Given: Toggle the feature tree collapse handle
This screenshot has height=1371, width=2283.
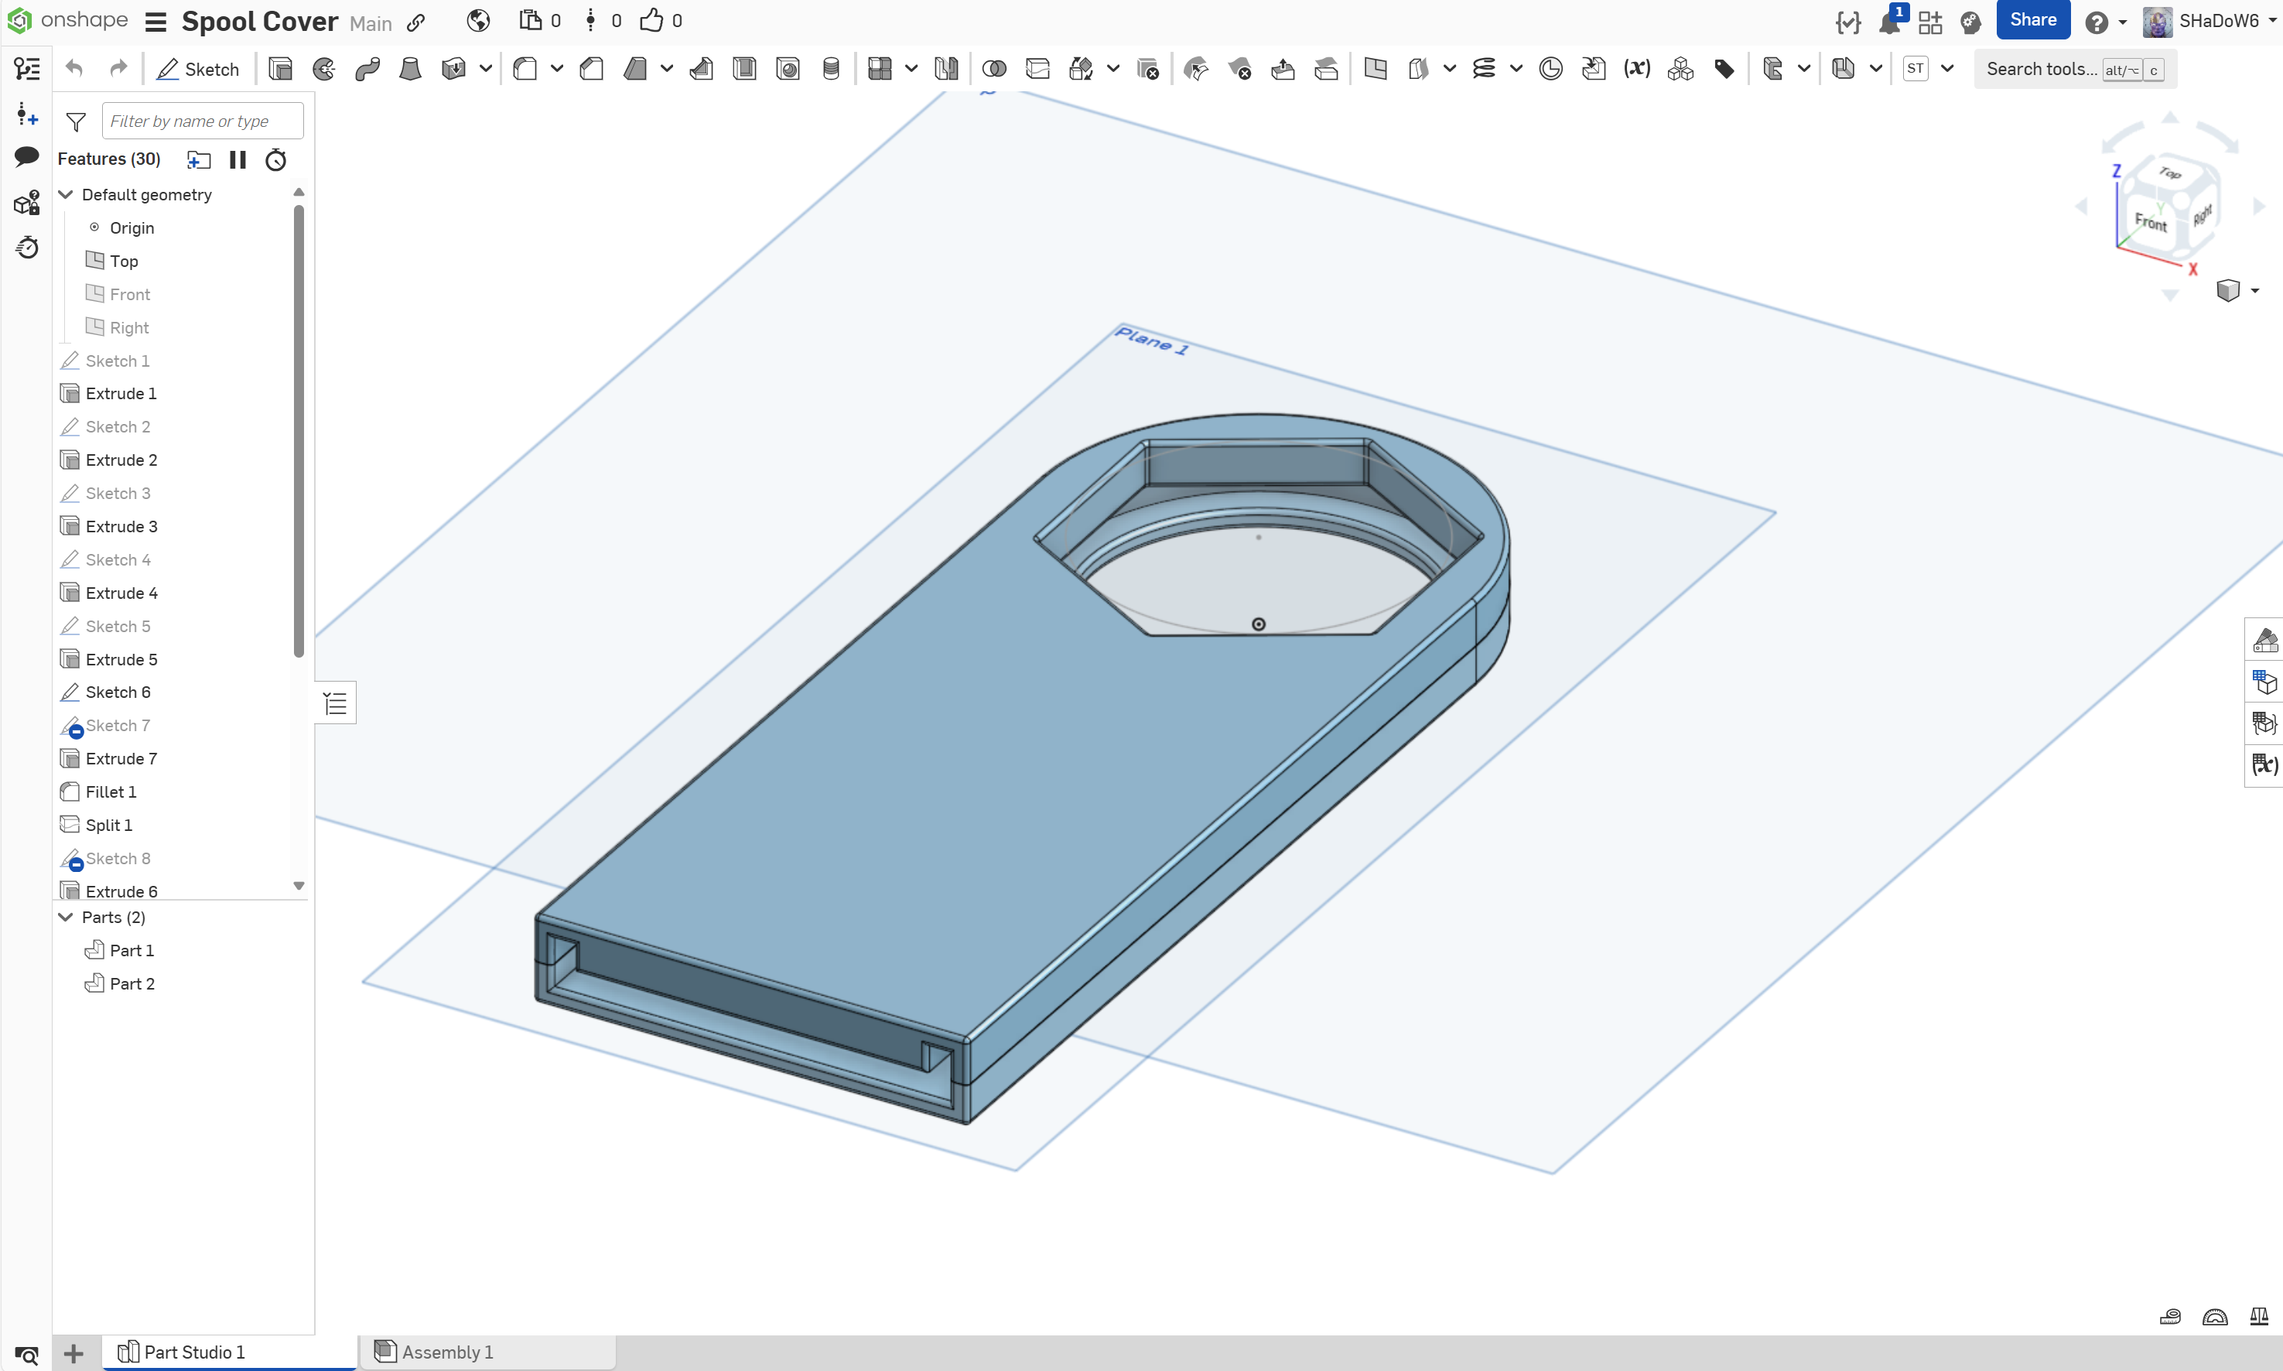Looking at the screenshot, I should (x=335, y=704).
